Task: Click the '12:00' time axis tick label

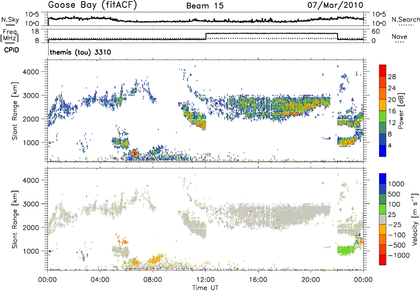Action: pos(205,280)
